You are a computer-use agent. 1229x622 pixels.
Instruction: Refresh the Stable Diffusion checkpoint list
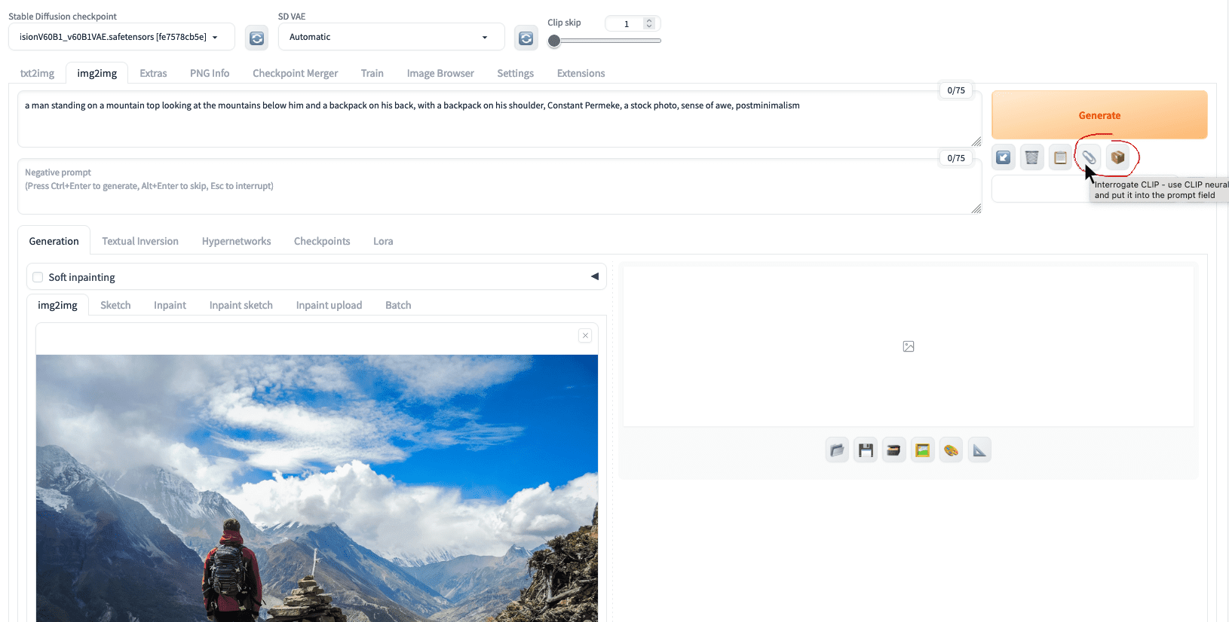point(257,38)
